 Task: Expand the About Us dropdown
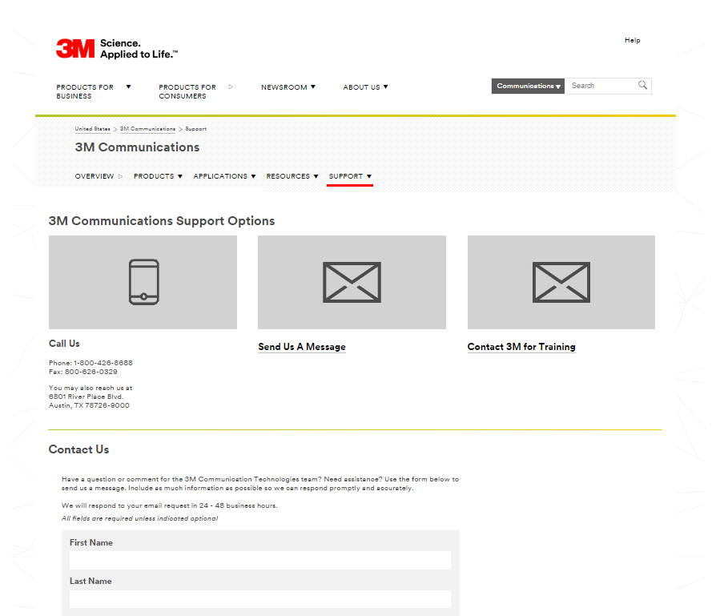[x=365, y=87]
